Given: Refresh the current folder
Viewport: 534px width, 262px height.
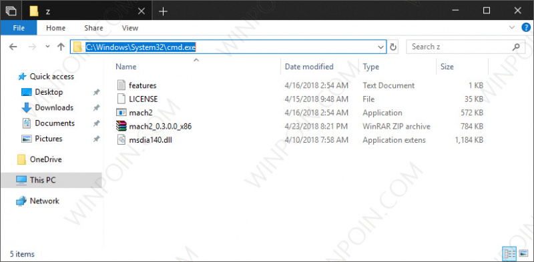Looking at the screenshot, I should pyautogui.click(x=393, y=47).
